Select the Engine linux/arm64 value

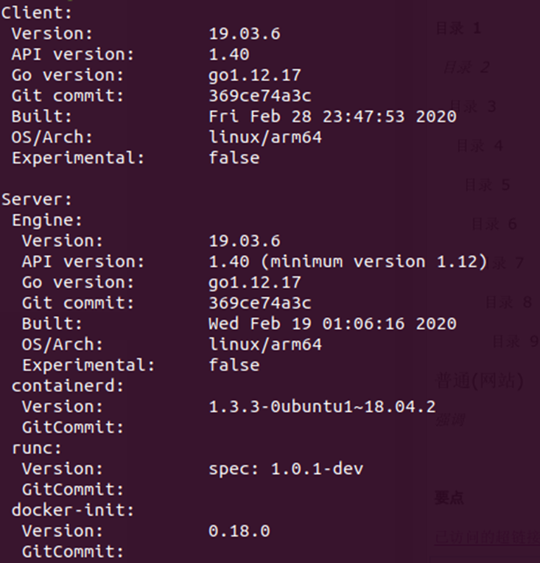(x=265, y=345)
